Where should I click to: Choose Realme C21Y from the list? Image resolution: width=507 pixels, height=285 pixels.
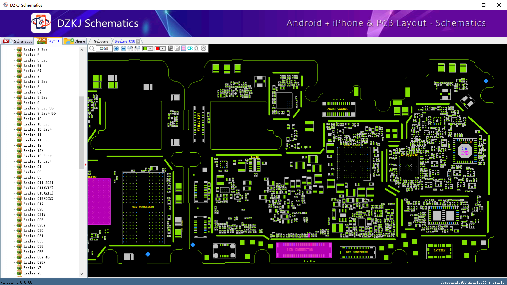coord(34,214)
